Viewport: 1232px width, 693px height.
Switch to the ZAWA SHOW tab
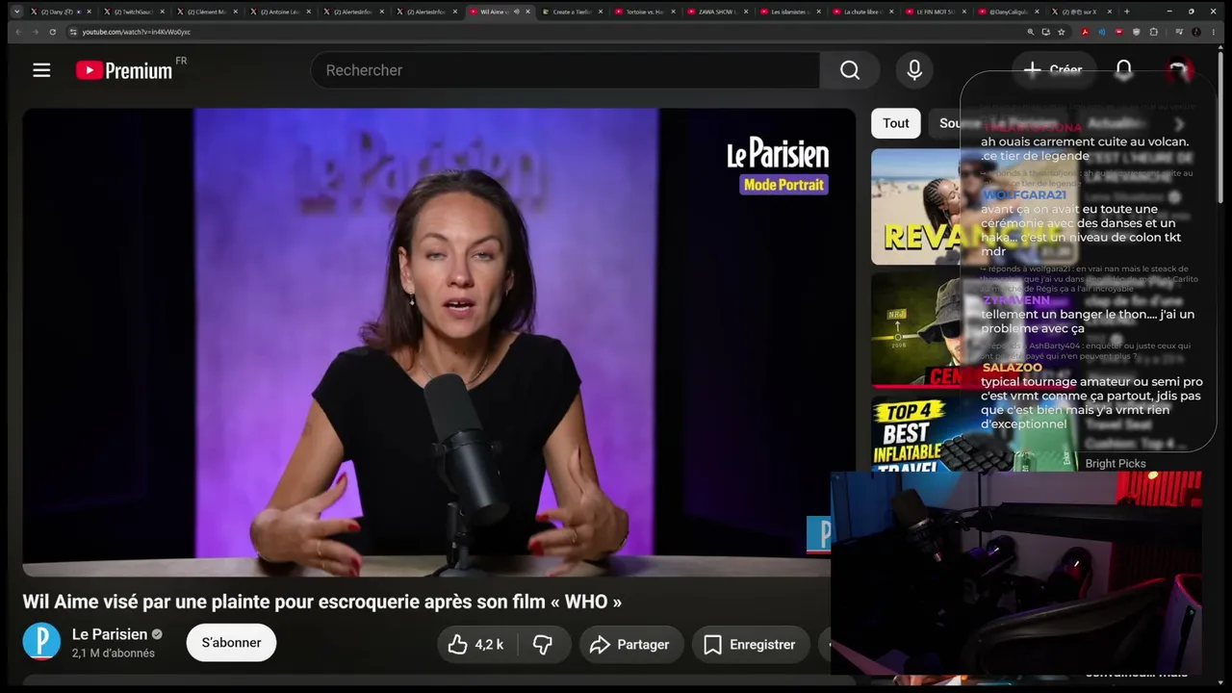click(x=717, y=12)
